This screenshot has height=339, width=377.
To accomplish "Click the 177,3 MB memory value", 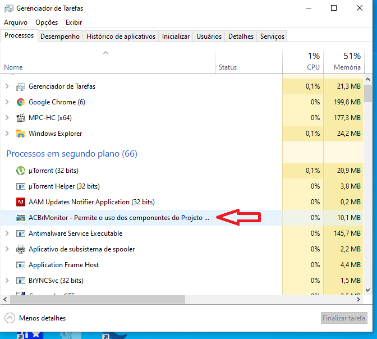I will pos(347,118).
